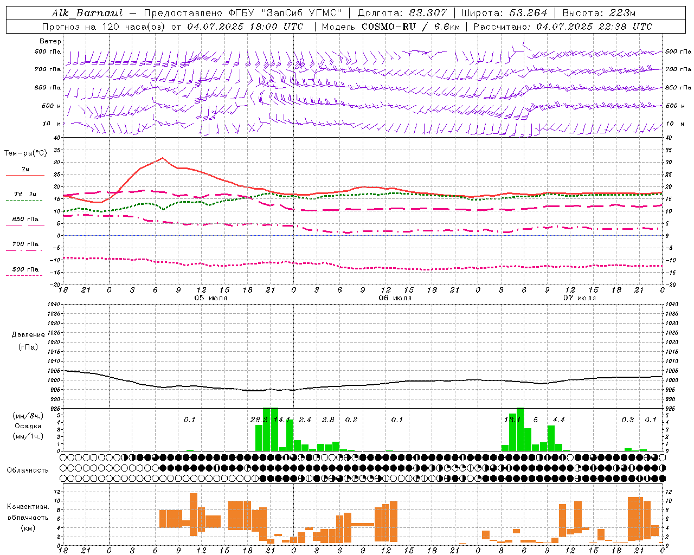Click the Ветер wind panel label
Screen dimensions: 694x555
(x=50, y=41)
